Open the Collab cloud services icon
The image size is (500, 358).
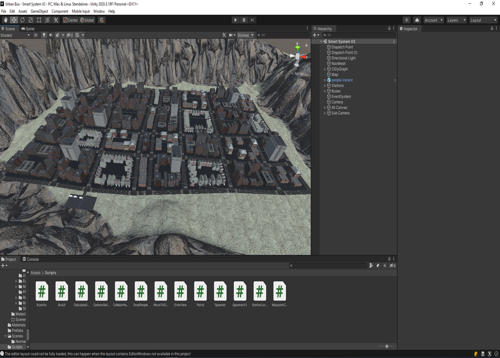(406, 20)
